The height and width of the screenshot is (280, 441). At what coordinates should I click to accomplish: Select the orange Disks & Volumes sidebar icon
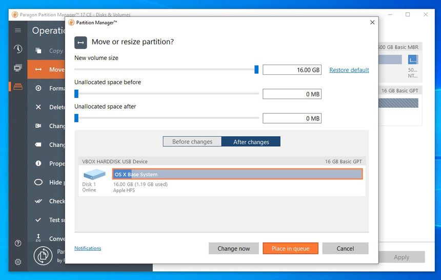[18, 87]
